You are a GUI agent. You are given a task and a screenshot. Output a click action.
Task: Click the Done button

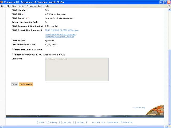(14, 84)
